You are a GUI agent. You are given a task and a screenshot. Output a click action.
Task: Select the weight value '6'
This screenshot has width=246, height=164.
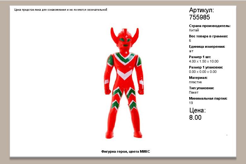(190, 41)
